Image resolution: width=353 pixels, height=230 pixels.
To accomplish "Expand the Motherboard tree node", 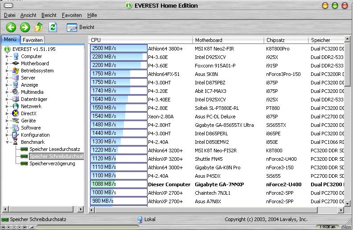I will tap(7, 63).
